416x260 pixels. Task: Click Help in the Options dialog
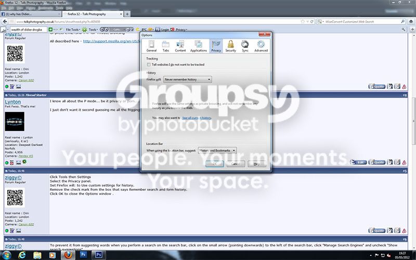pyautogui.click(x=256, y=164)
